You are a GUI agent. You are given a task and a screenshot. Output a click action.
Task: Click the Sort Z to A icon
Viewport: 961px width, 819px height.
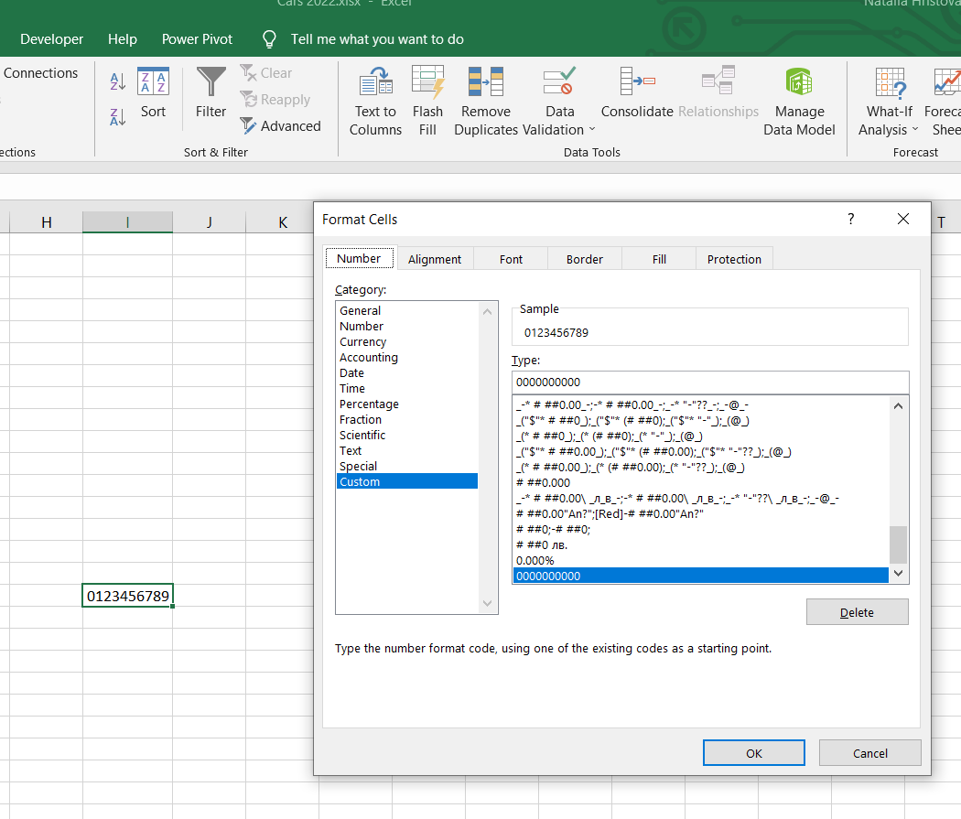click(x=118, y=117)
